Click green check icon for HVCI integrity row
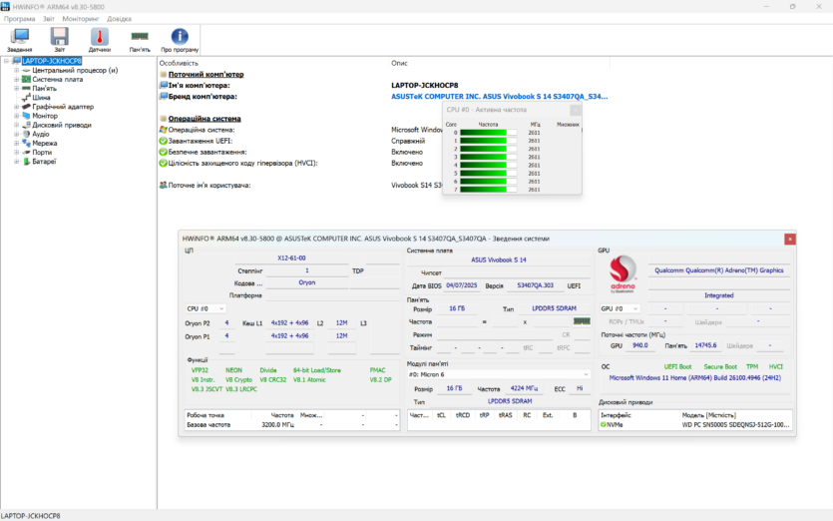The image size is (833, 521). click(163, 164)
